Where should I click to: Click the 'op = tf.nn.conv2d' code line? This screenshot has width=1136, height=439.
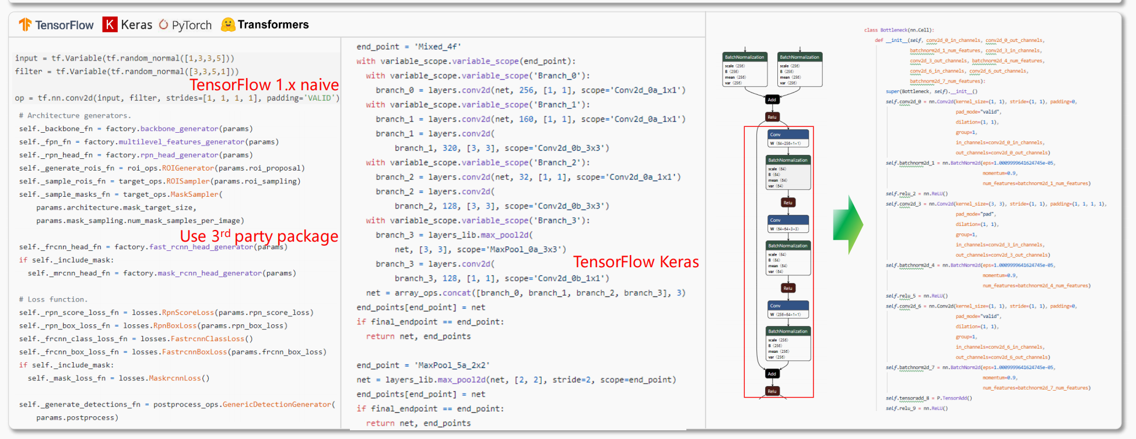point(177,98)
